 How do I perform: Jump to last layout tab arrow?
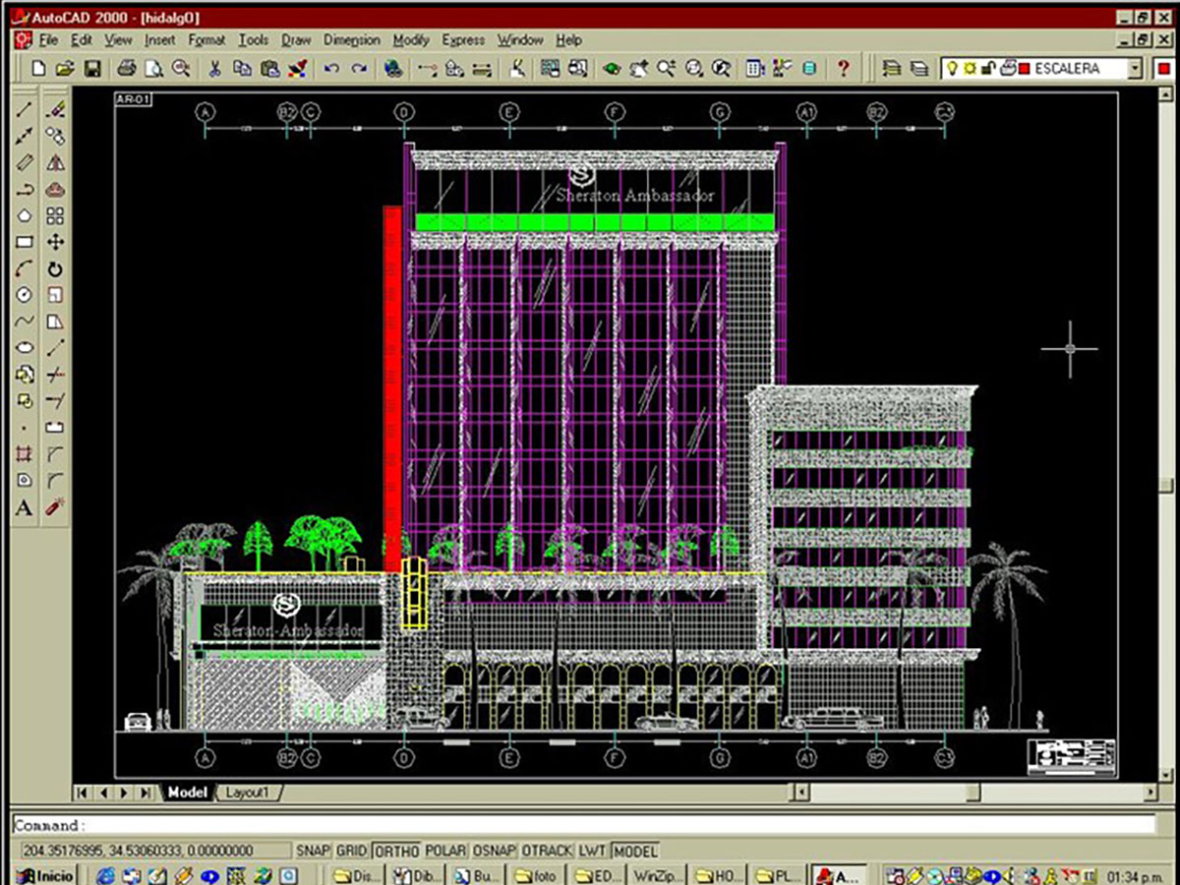146,793
